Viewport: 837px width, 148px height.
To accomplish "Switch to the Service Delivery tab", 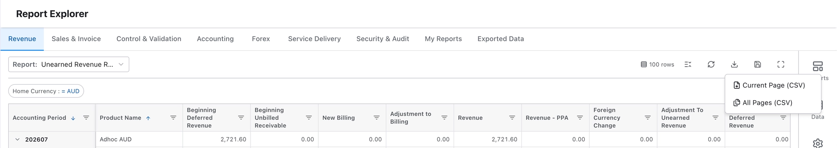I will (314, 39).
